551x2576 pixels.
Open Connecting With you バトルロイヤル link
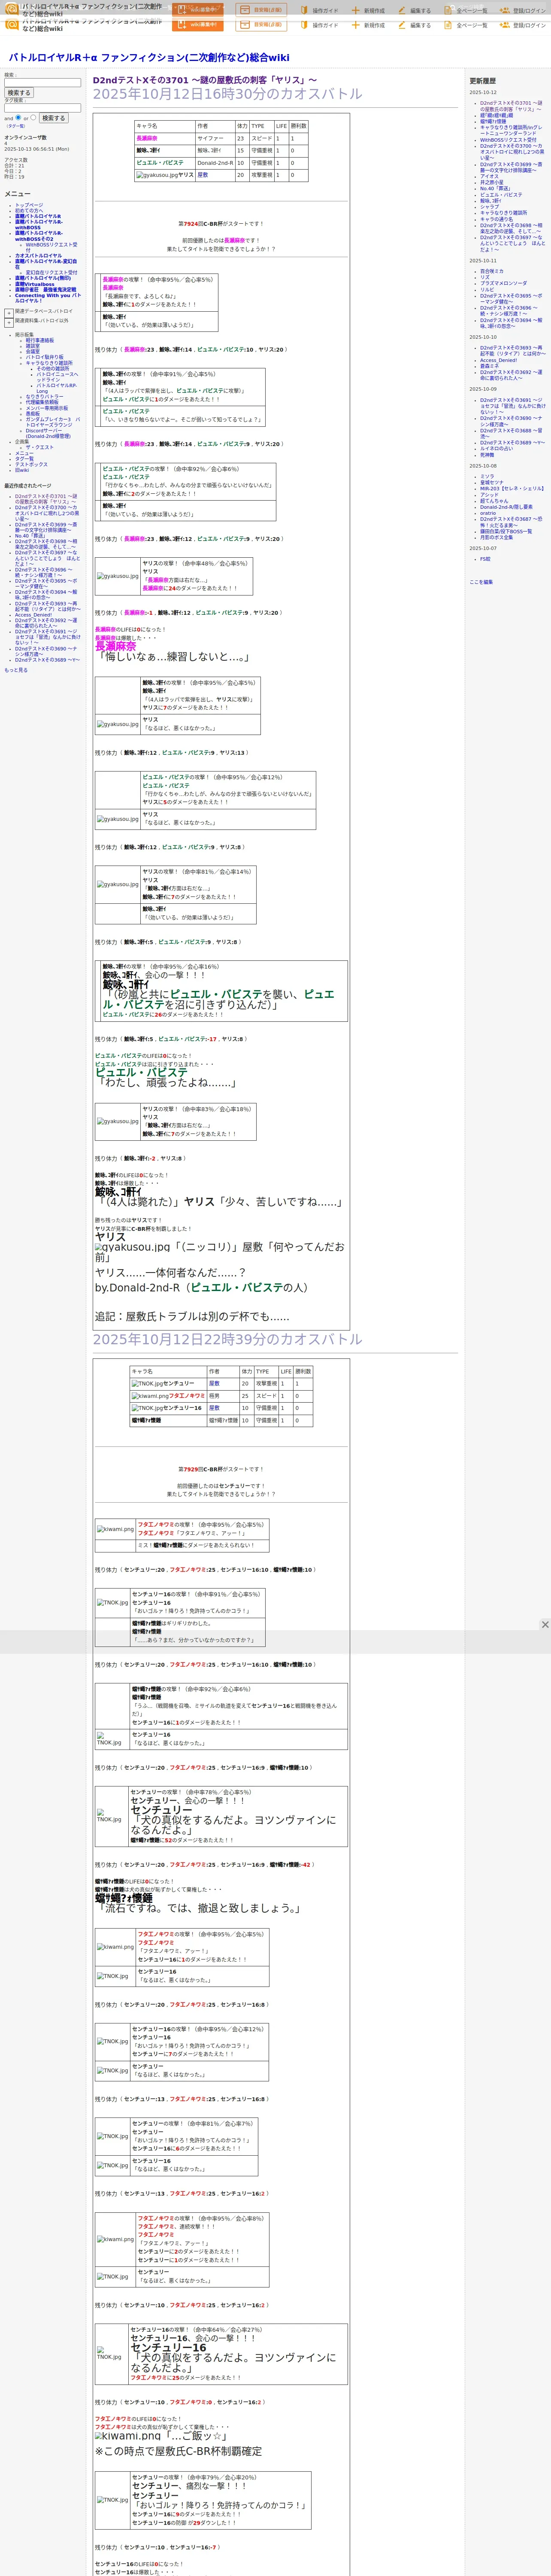point(48,298)
